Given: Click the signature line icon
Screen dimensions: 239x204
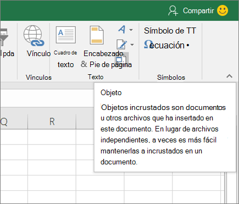Looking at the screenshot, I should click(x=121, y=45).
